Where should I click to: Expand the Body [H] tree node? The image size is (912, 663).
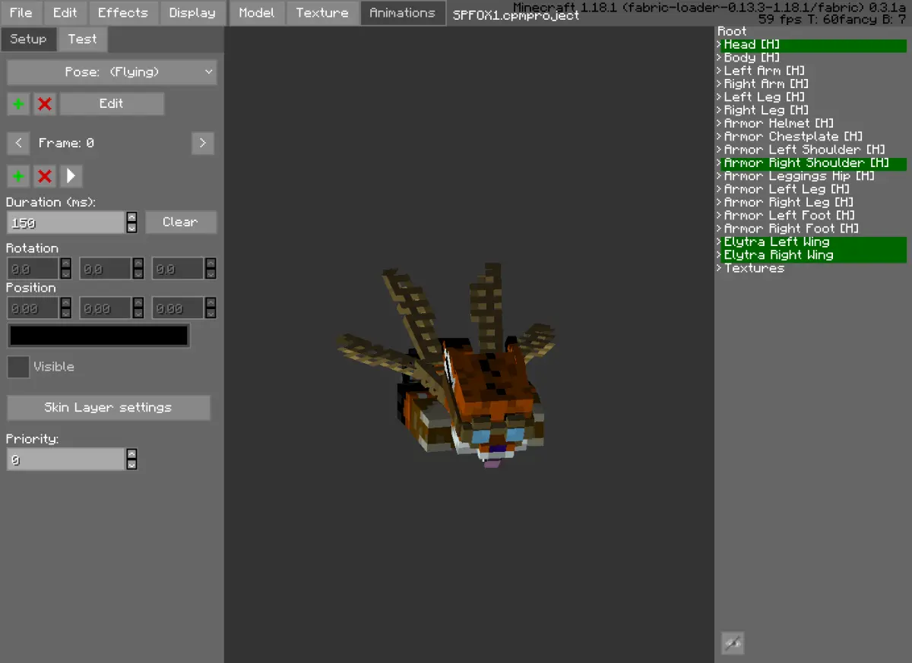pyautogui.click(x=719, y=58)
